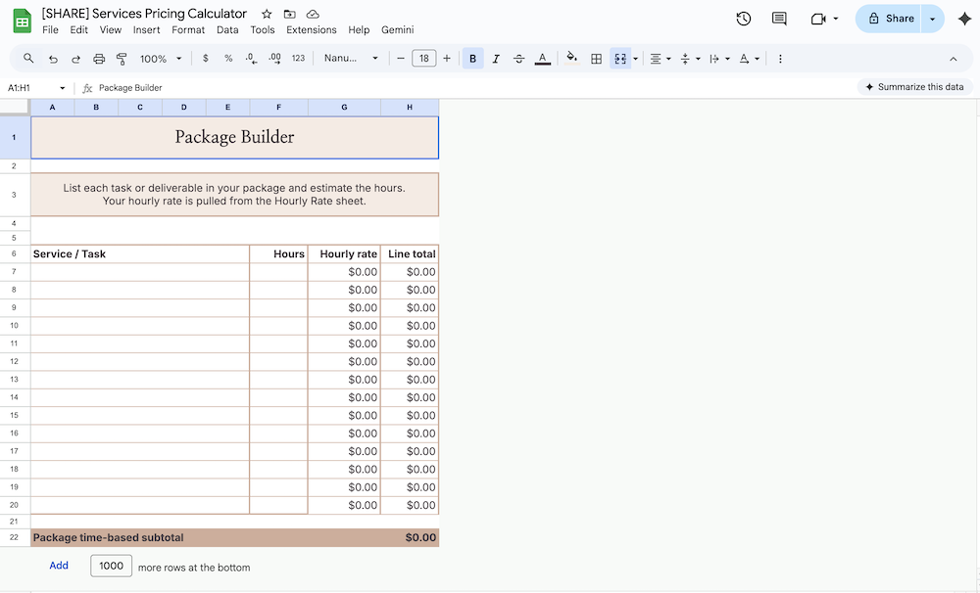Undo the last action
Image resolution: width=980 pixels, height=593 pixels.
(53, 59)
